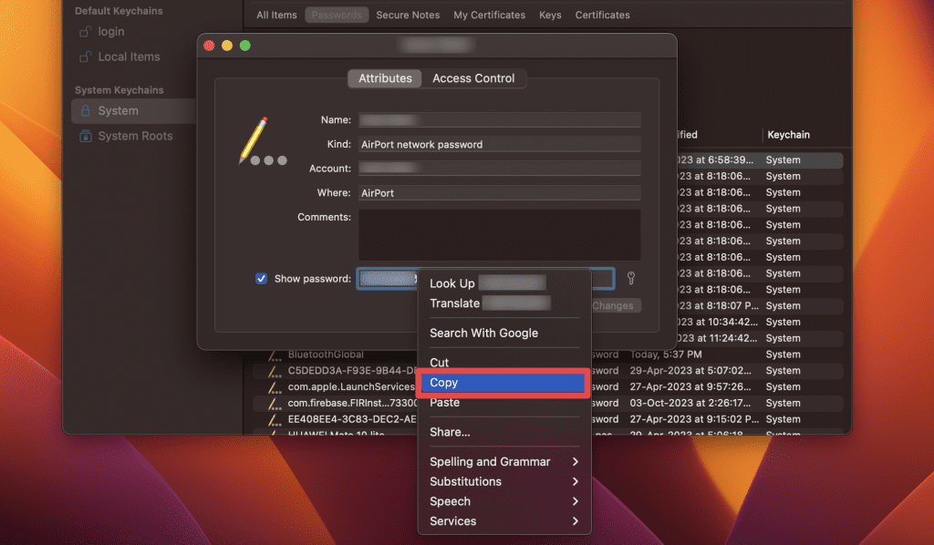
Task: Click the Local Items padlock icon
Action: pos(85,57)
